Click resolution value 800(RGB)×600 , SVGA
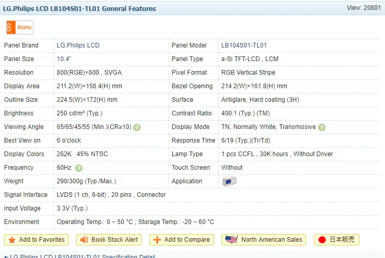 [89, 73]
